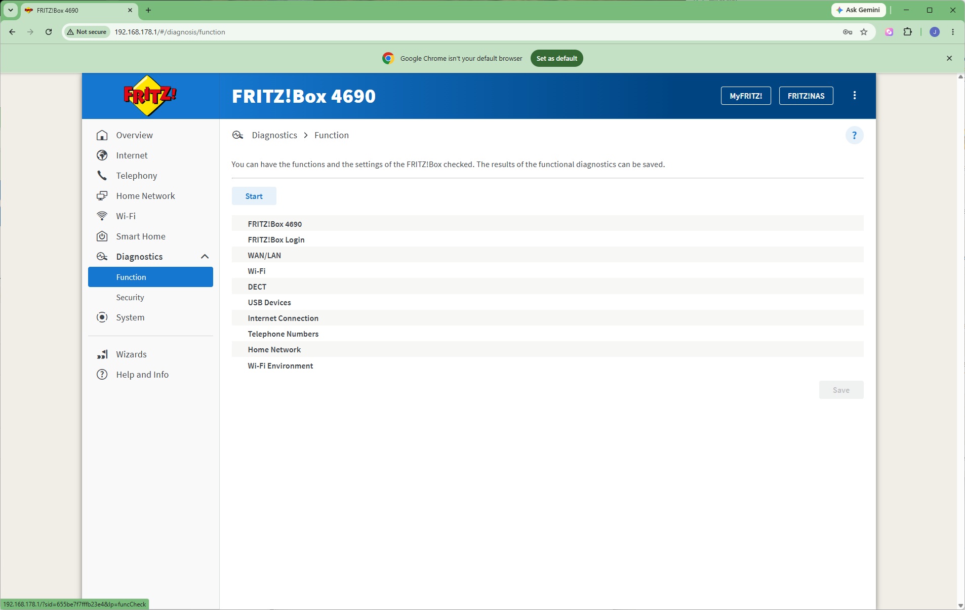Image resolution: width=965 pixels, height=610 pixels.
Task: Click the Internet Connection row
Action: 548,318
